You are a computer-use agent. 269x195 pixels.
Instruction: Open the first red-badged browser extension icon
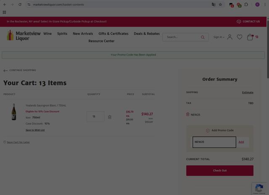pyautogui.click(x=231, y=5)
